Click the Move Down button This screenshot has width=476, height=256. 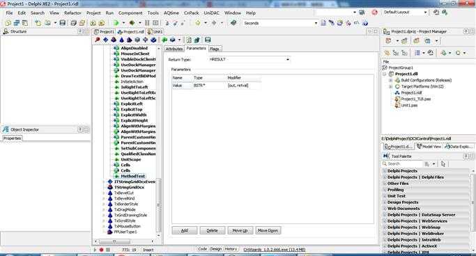click(x=268, y=230)
